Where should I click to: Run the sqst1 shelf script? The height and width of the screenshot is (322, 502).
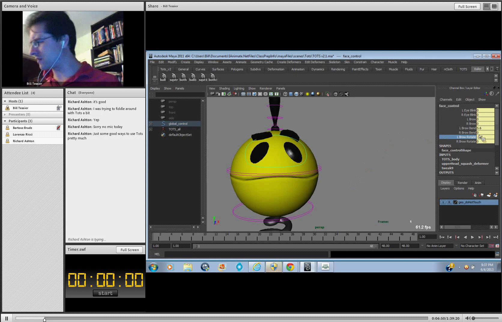(203, 77)
